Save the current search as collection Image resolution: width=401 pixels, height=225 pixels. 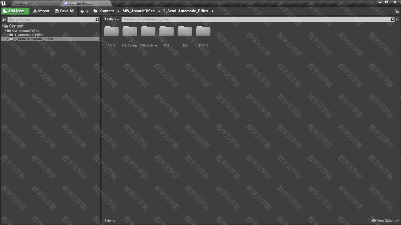tap(397, 19)
